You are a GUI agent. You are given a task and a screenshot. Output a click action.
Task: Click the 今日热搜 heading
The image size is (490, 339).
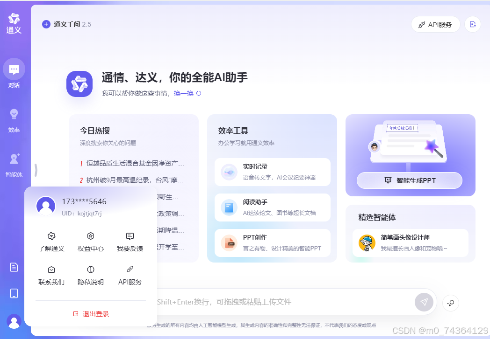(95, 131)
